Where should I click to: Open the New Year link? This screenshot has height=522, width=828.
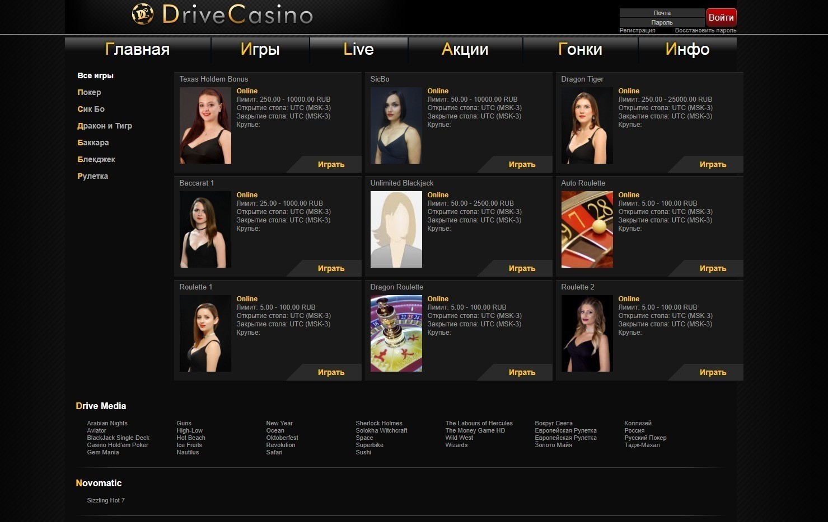[279, 423]
